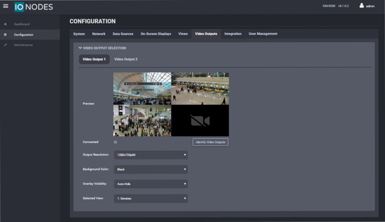This screenshot has width=385, height=222.
Task: Toggle the Connected checkbox
Action: [115, 142]
